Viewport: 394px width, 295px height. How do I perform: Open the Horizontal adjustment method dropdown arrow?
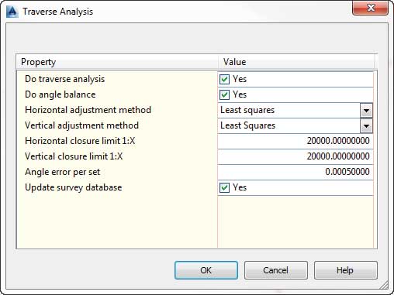(x=366, y=111)
